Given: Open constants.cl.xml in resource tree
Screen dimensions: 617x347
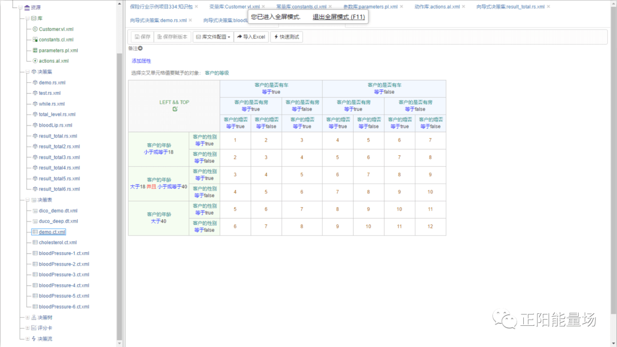Looking at the screenshot, I should coord(56,40).
